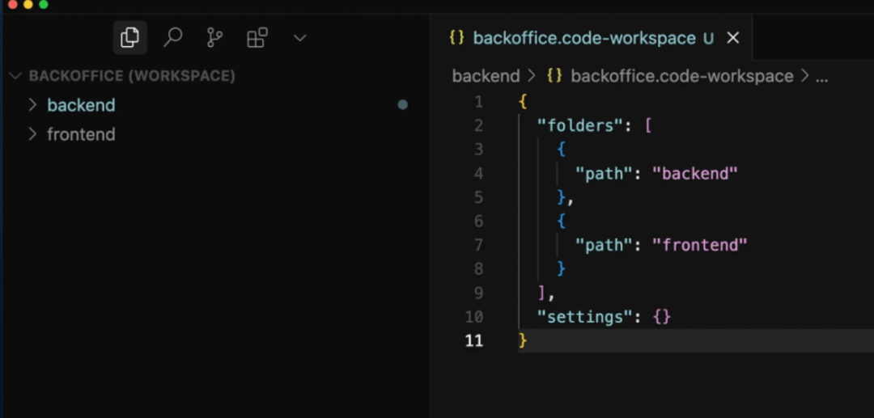The image size is (874, 418).
Task: Click the modified dot beside backend folder
Action: click(403, 105)
